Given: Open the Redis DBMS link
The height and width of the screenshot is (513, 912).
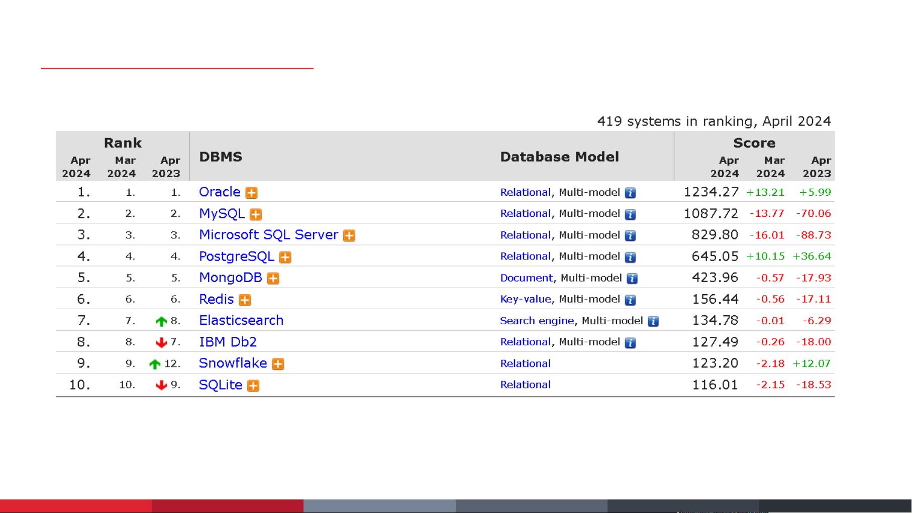Looking at the screenshot, I should pyautogui.click(x=217, y=299).
